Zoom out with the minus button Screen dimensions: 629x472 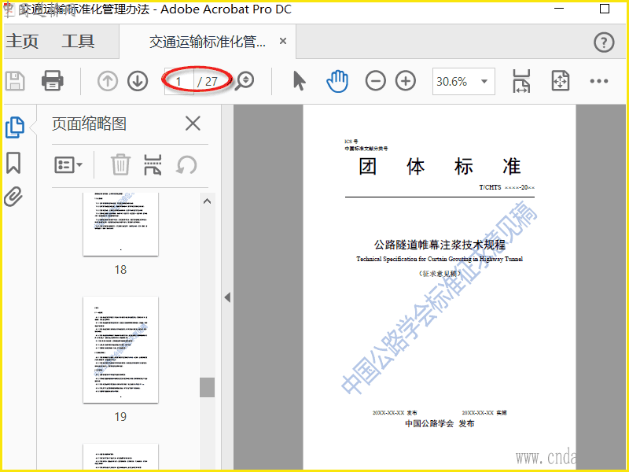376,81
